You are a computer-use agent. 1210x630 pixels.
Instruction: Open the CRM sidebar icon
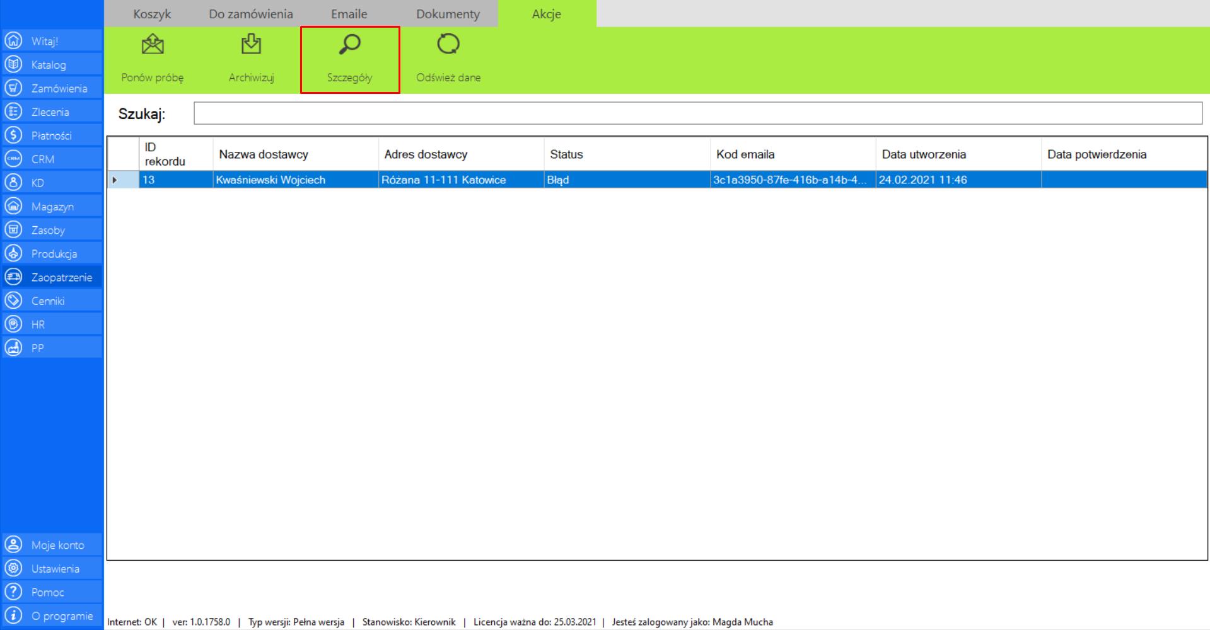(13, 159)
